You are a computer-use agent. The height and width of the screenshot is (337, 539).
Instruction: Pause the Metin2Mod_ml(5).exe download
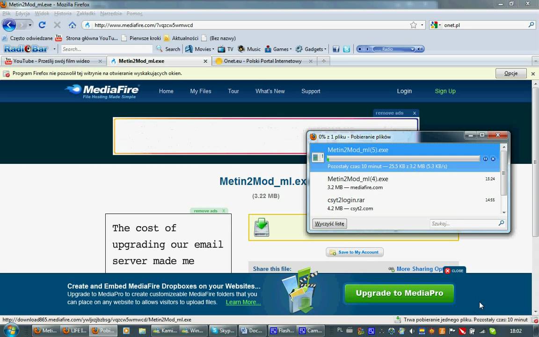(485, 159)
